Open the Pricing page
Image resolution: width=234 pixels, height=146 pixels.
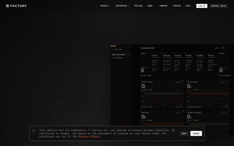[138, 6]
